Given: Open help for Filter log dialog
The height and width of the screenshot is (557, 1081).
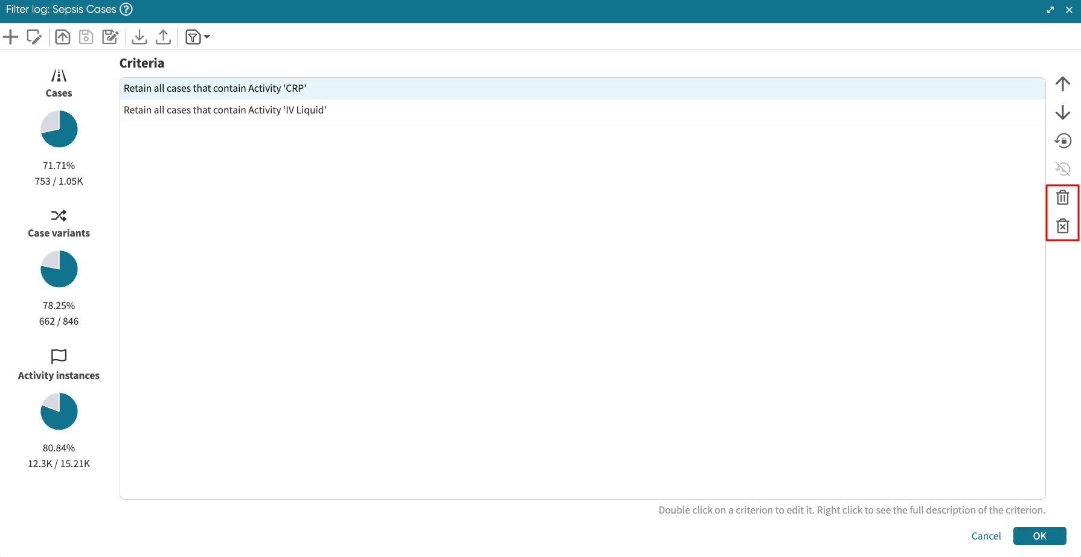Looking at the screenshot, I should [126, 10].
